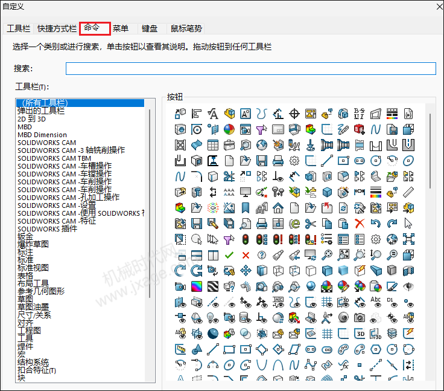
Task: Click the AAA text pattern icon
Action: (x=229, y=192)
